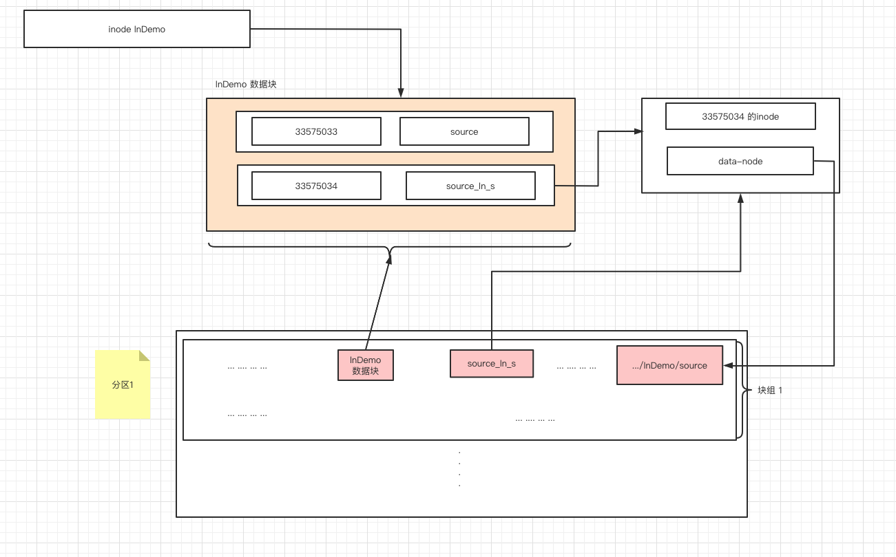The image size is (896, 557).
Task: Select the horizontal curly brace under orange block
Action: tap(390, 248)
